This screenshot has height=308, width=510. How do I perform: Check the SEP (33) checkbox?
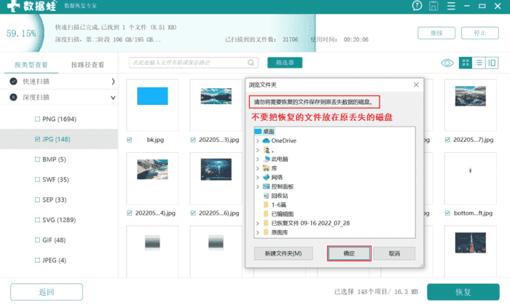coord(37,200)
